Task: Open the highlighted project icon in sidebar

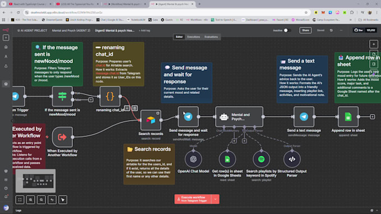Action: coord(6,84)
